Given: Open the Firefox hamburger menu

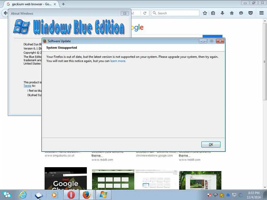Looking at the screenshot, I should pos(262,13).
